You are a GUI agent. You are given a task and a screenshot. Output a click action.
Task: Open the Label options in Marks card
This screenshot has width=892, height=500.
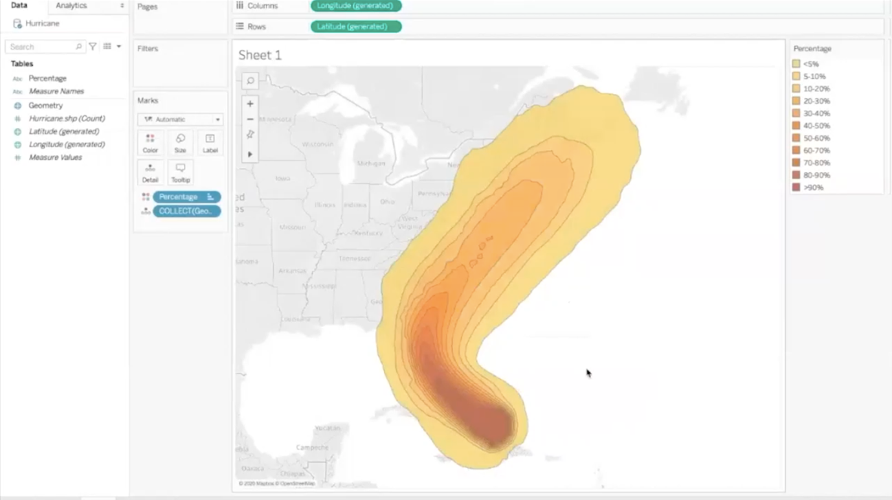pyautogui.click(x=210, y=143)
